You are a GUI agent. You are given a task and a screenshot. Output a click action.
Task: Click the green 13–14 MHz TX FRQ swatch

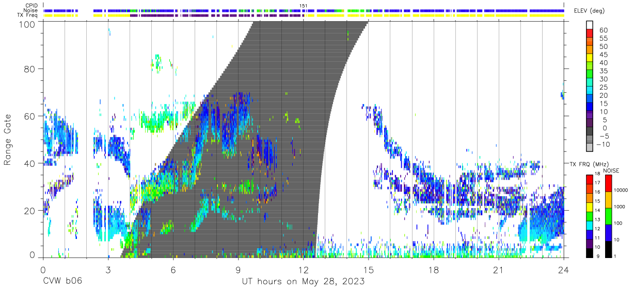coord(590,216)
